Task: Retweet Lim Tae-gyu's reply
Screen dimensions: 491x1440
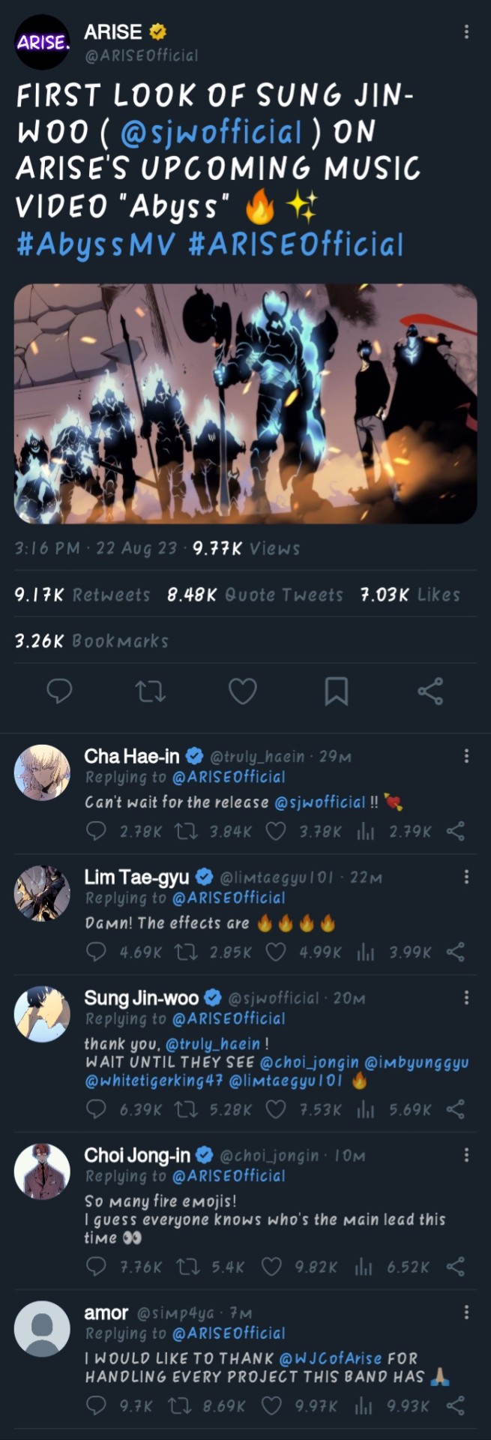Action: pyautogui.click(x=185, y=952)
